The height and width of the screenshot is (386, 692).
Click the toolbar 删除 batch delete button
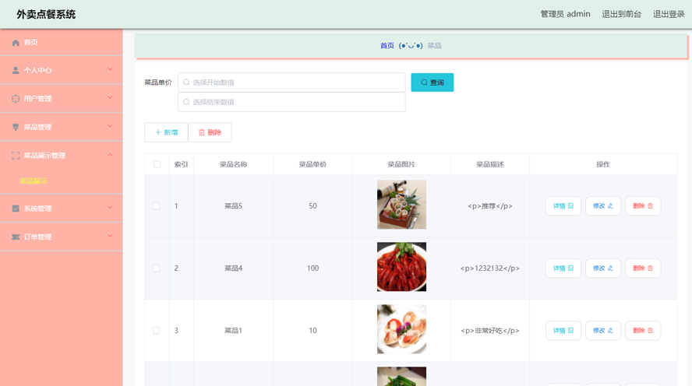point(210,132)
